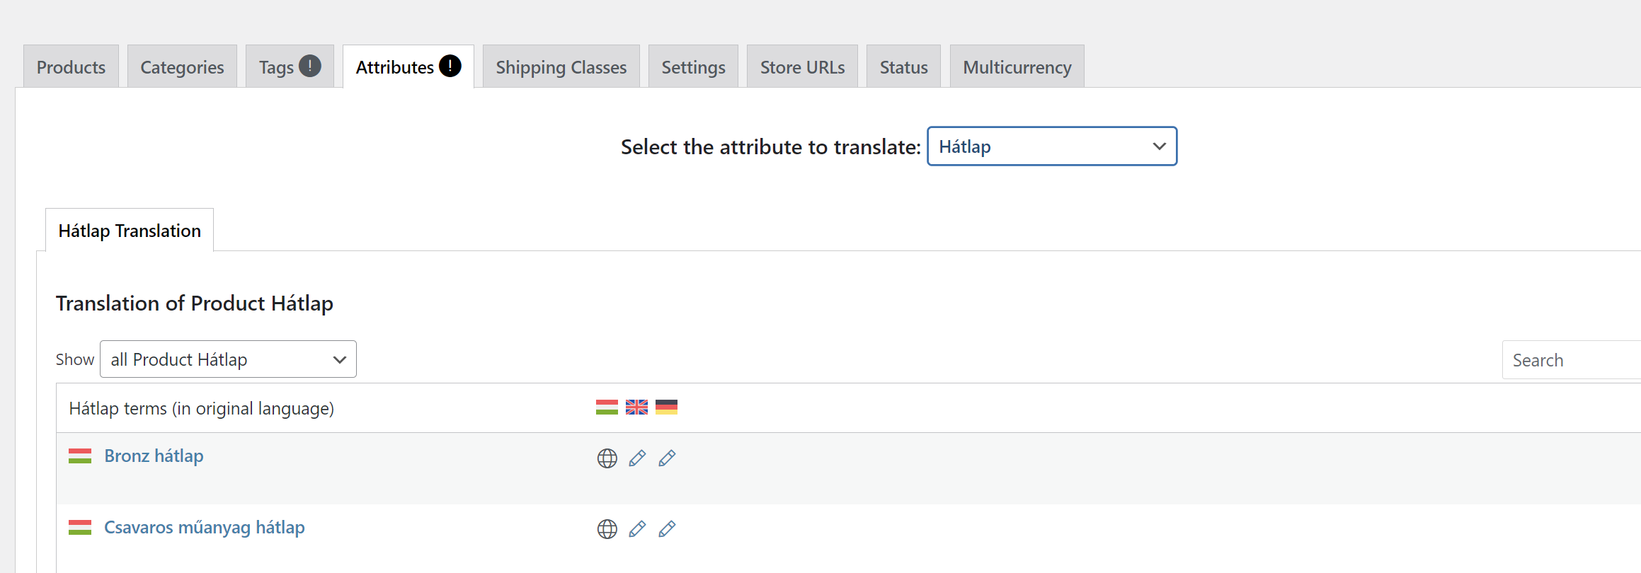Open the Csavaros műanyag hátlap term link
This screenshot has height=573, width=1641.
pyautogui.click(x=204, y=528)
